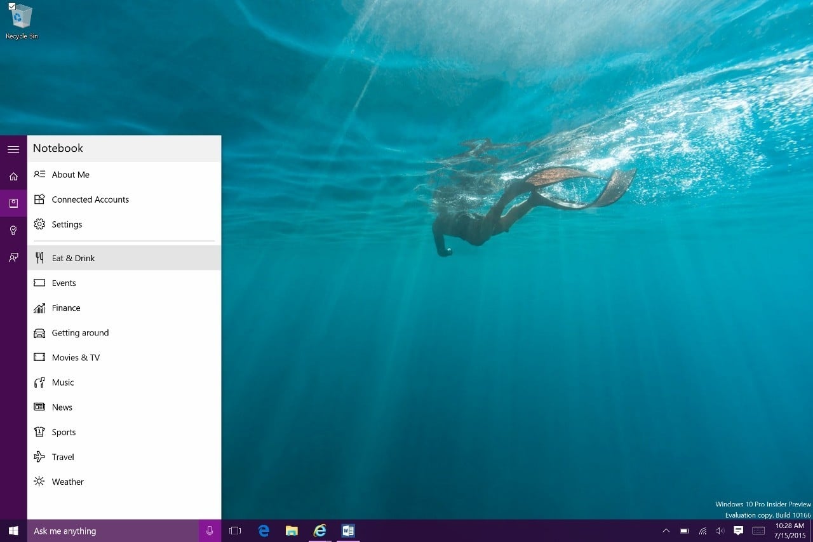Open About Me in Notebook
Viewport: 813px width, 542px height.
pyautogui.click(x=71, y=175)
